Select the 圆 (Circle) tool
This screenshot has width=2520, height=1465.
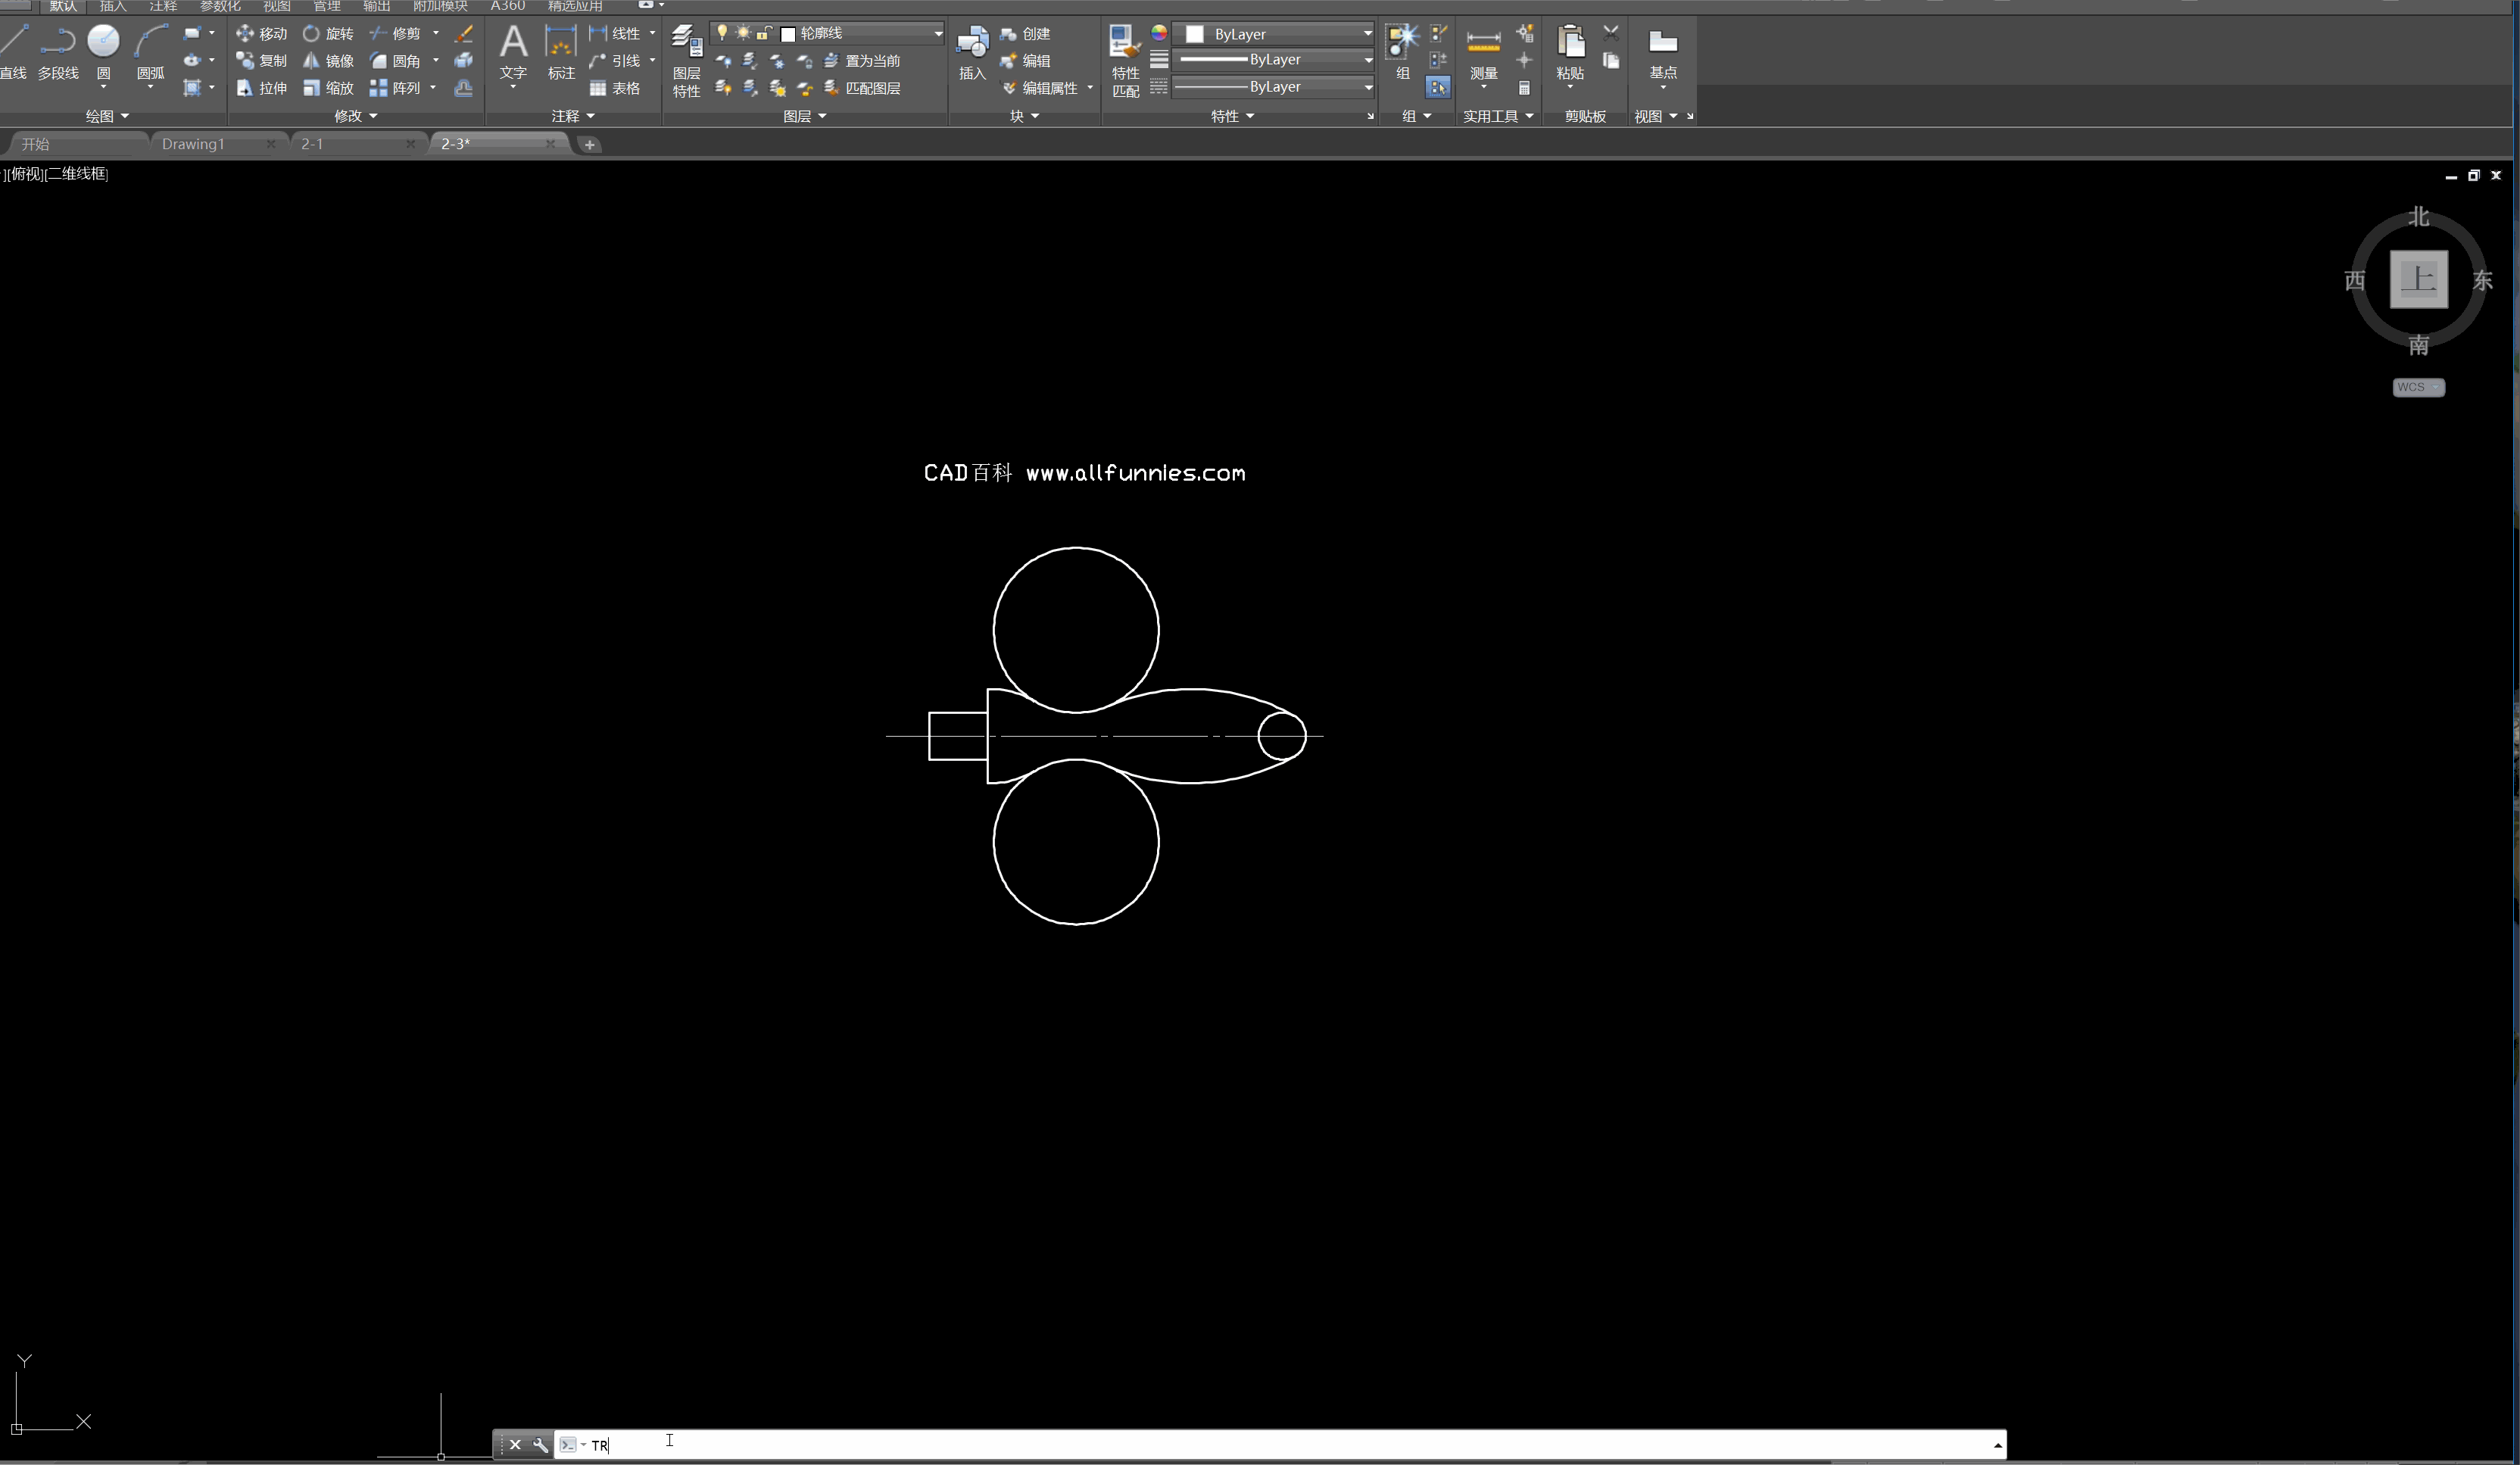[103, 52]
